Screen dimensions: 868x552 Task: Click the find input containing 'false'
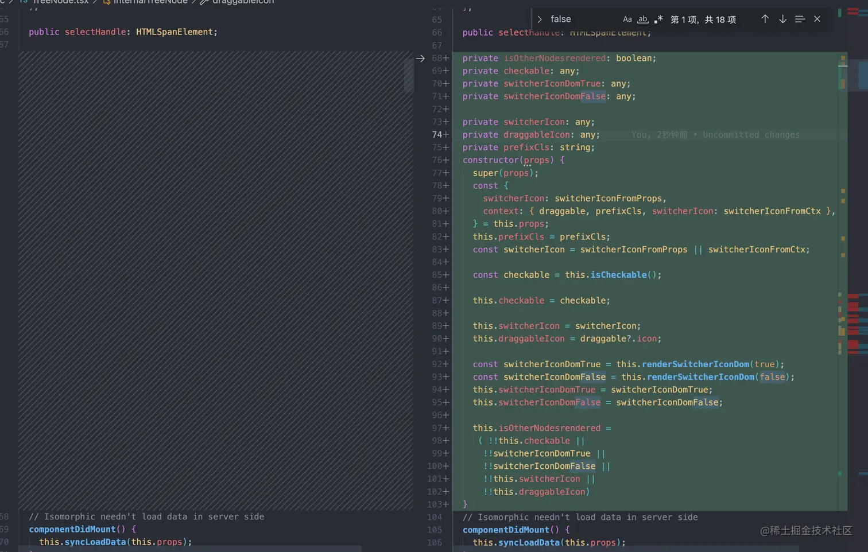[x=583, y=20]
